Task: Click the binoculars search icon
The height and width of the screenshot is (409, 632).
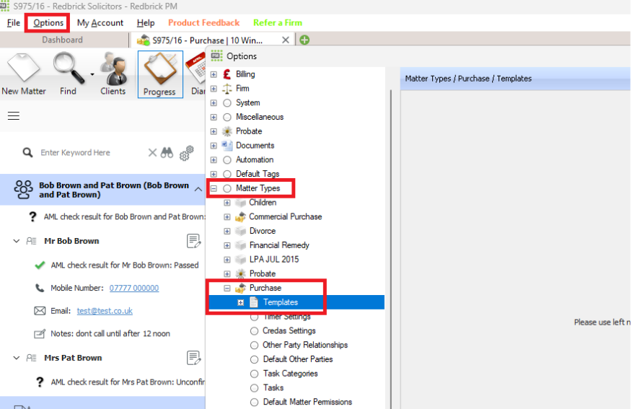Action: pos(167,153)
